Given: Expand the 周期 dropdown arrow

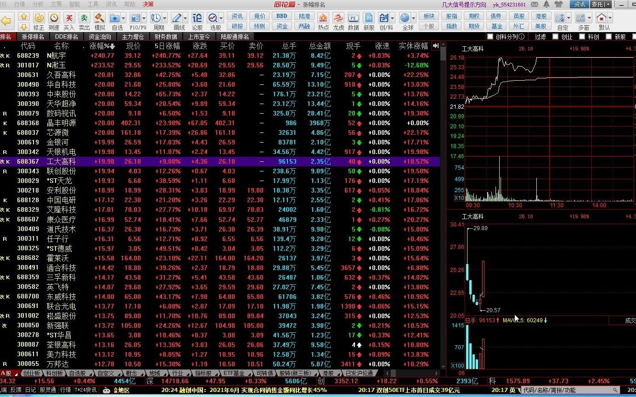Looking at the screenshot, I should [165, 18].
